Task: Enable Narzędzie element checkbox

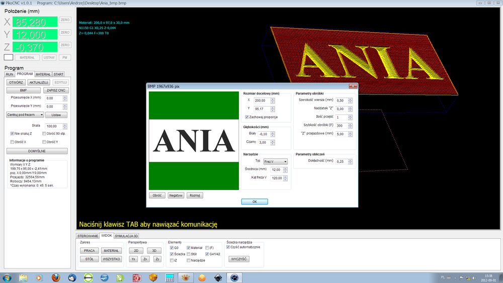Action: [x=188, y=260]
